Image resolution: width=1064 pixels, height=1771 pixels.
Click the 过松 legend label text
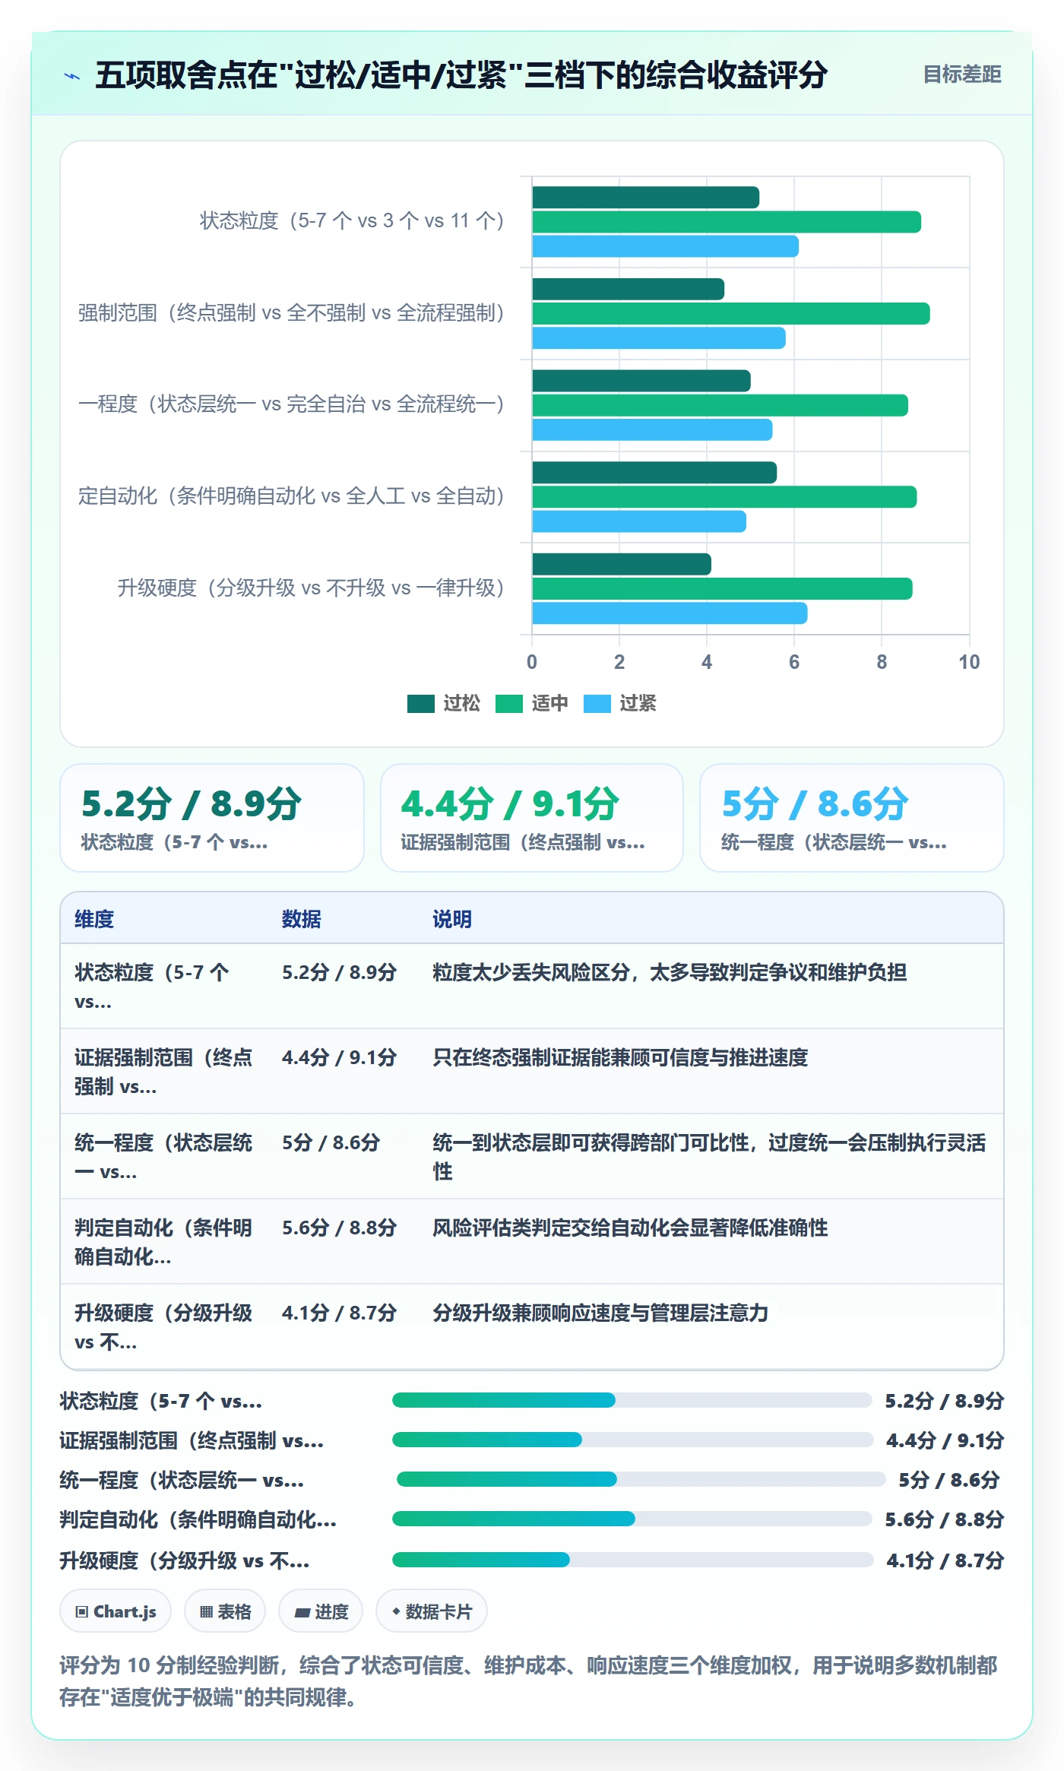click(462, 704)
